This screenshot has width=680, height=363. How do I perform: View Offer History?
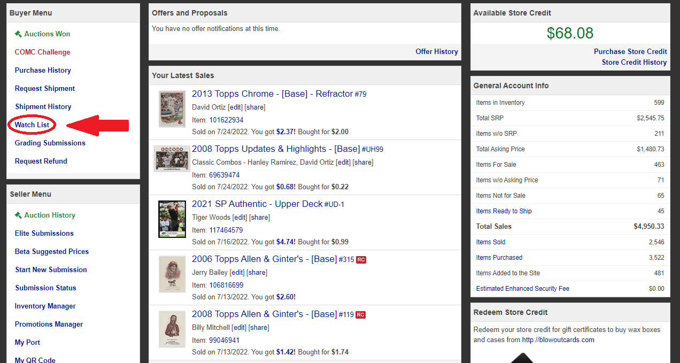(437, 51)
